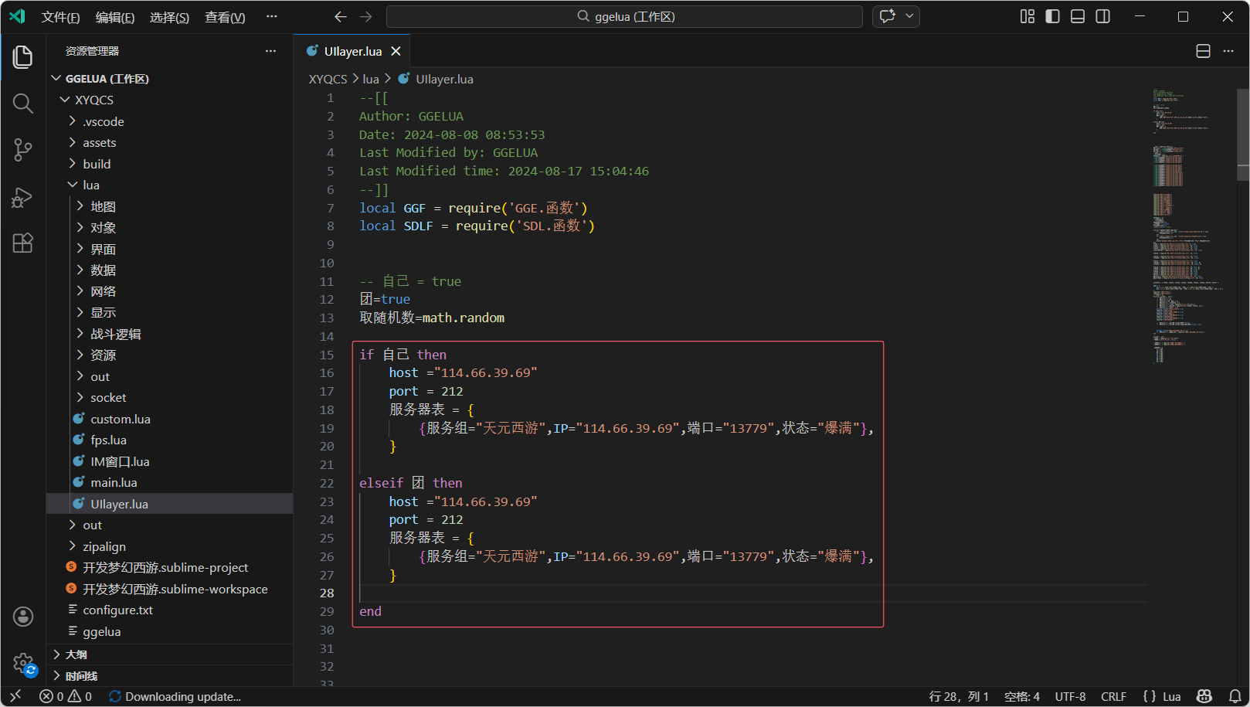Open the 文件(F) menu
The image size is (1250, 707).
[x=60, y=17]
